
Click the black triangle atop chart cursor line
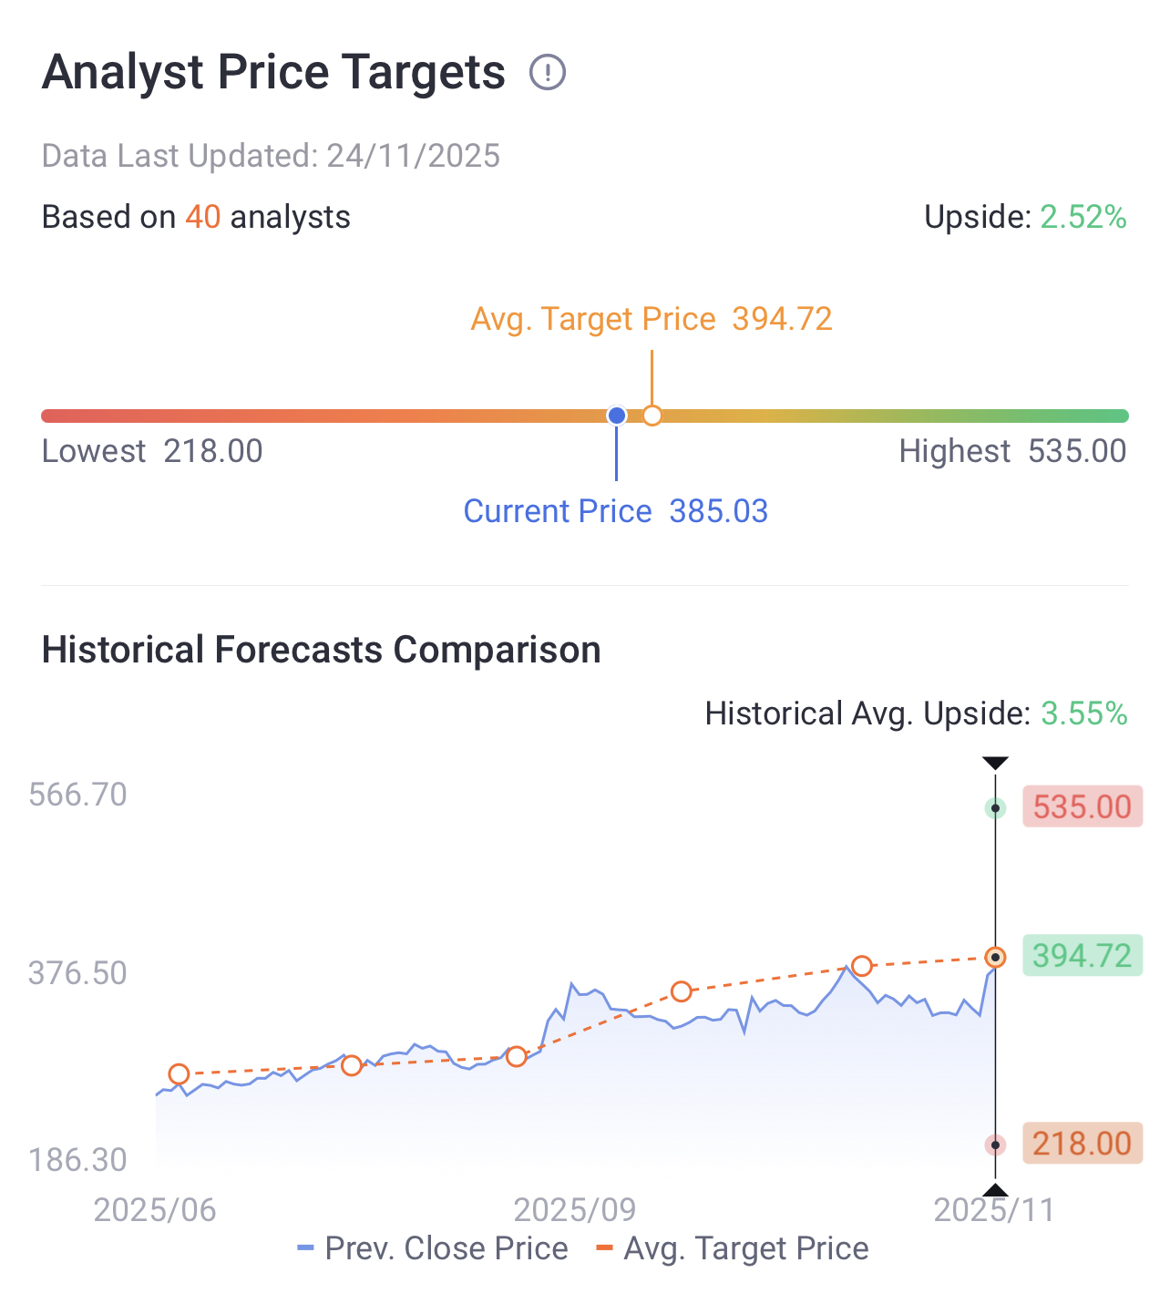pyautogui.click(x=995, y=764)
